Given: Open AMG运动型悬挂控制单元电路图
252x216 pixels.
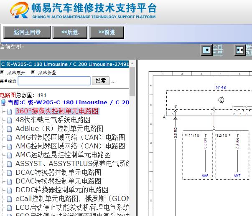Looking at the screenshot, I should [x=63, y=155].
